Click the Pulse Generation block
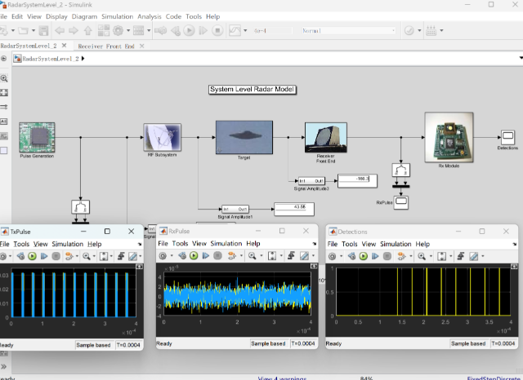The image size is (523, 380). (37, 138)
